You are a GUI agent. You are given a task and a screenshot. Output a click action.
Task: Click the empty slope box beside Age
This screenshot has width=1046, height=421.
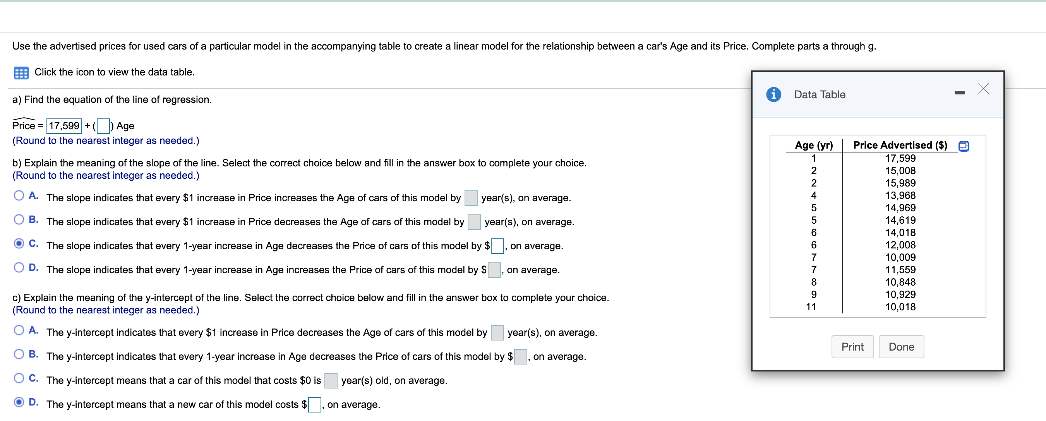tap(103, 126)
